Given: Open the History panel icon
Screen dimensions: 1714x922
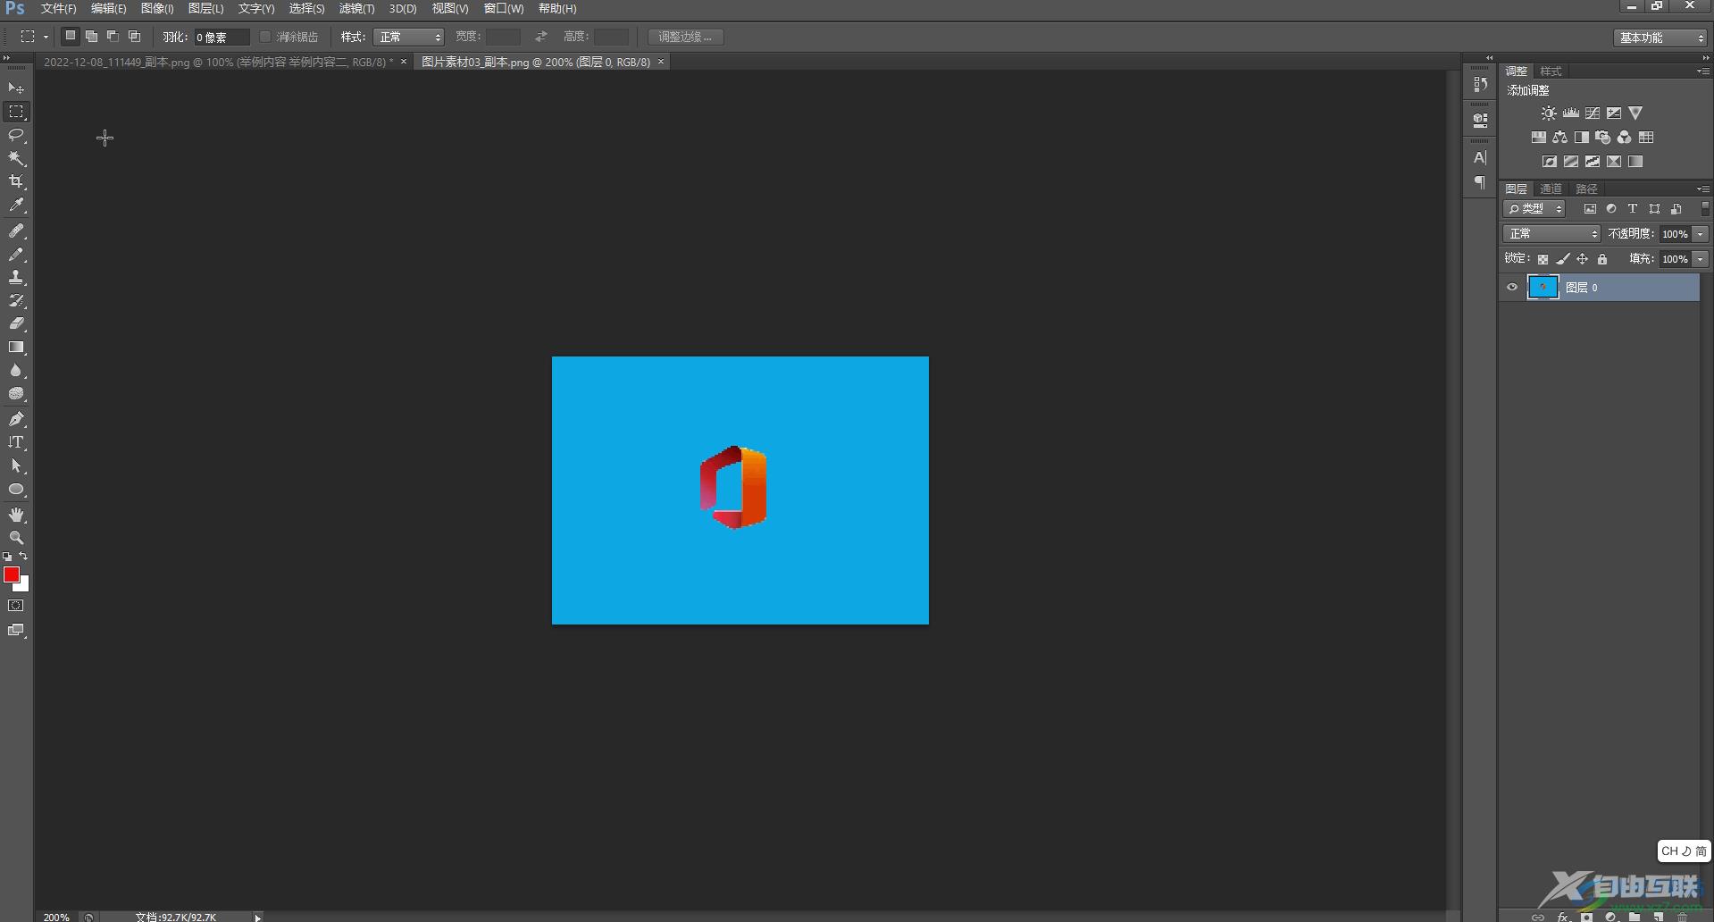Looking at the screenshot, I should point(1480,84).
